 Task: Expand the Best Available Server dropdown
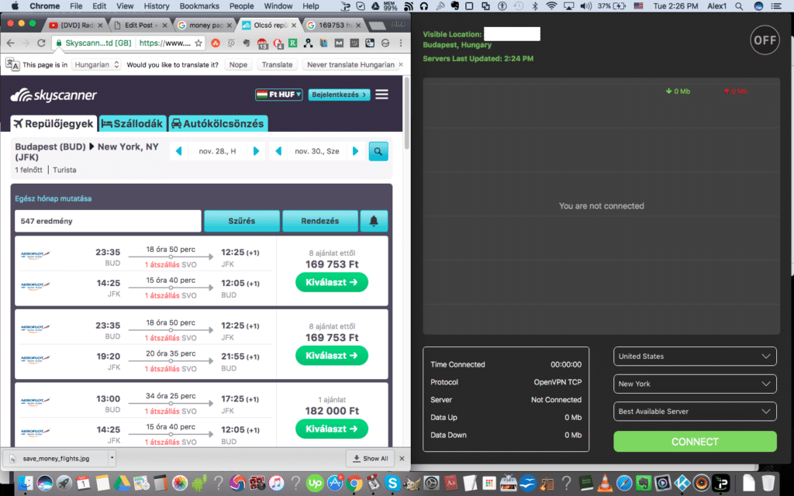click(x=695, y=411)
